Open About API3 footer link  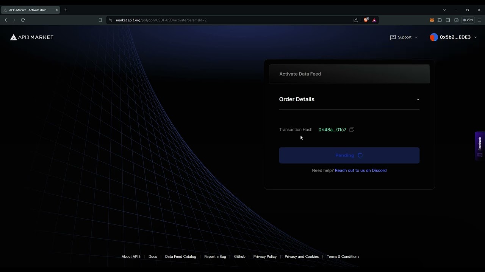(x=131, y=257)
